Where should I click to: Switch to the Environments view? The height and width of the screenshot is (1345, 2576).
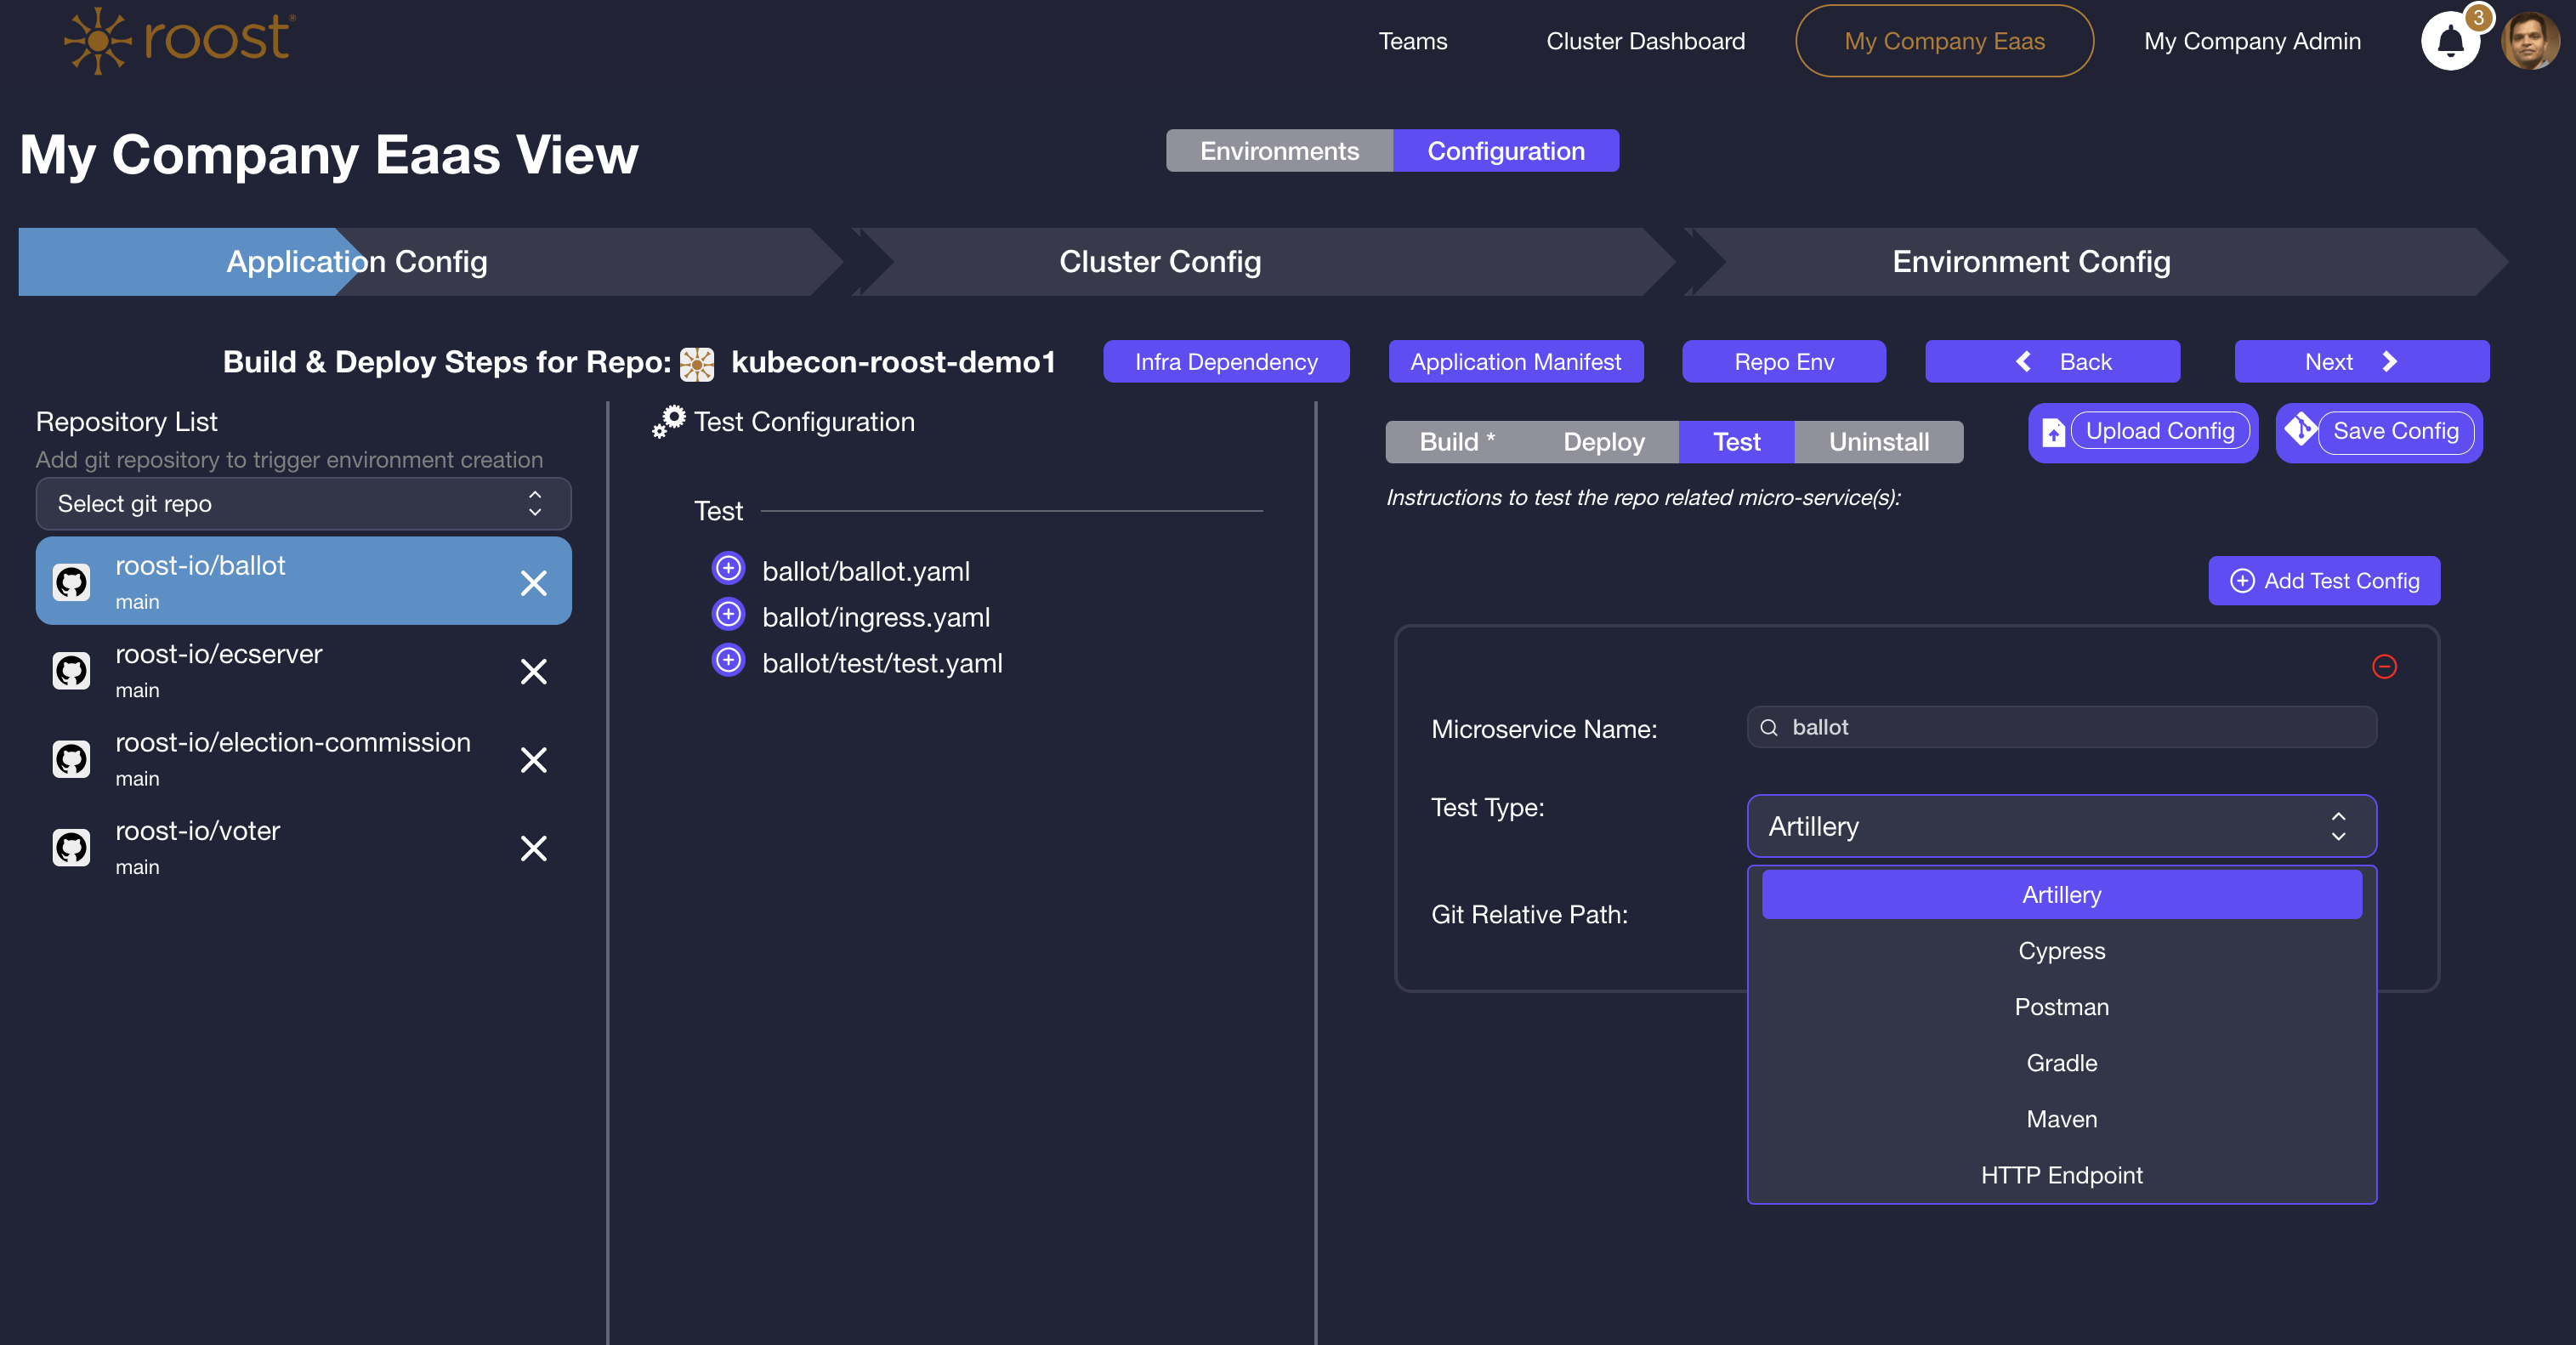1279,150
